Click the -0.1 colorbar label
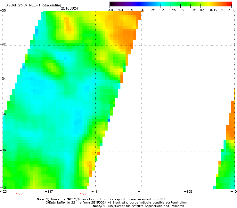Image resolution: width=237 pixels, height=208 pixels. click(x=201, y=10)
